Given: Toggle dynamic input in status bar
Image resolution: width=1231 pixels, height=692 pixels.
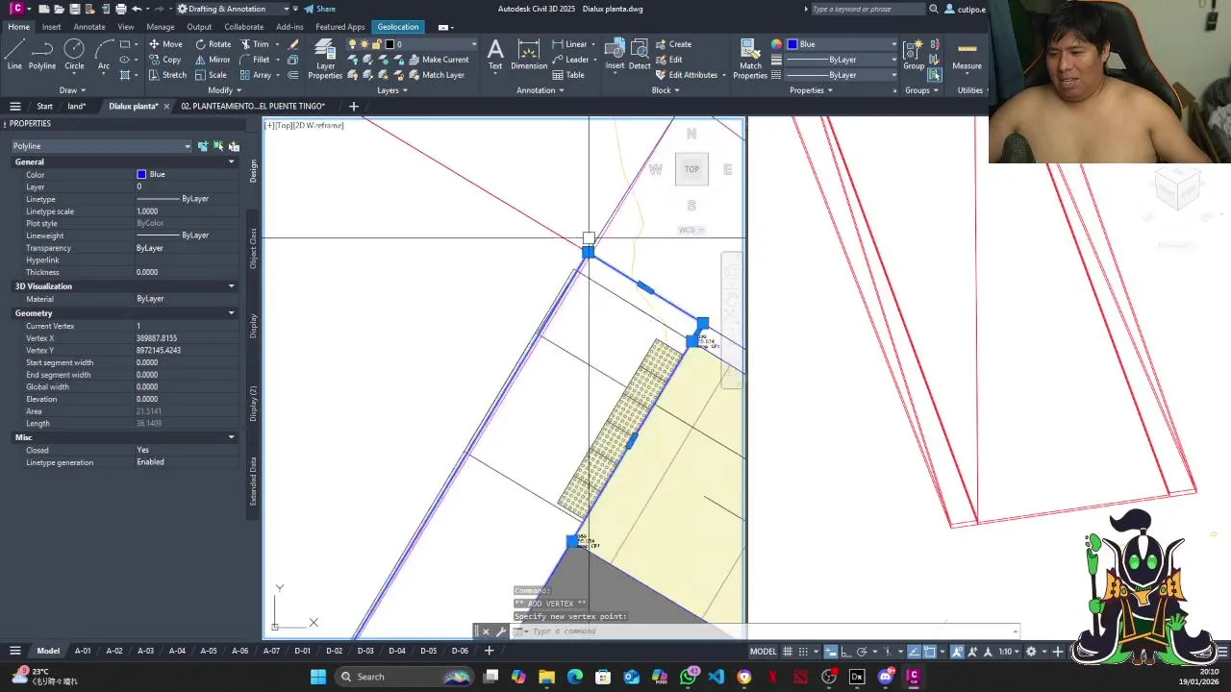Looking at the screenshot, I should click(831, 651).
